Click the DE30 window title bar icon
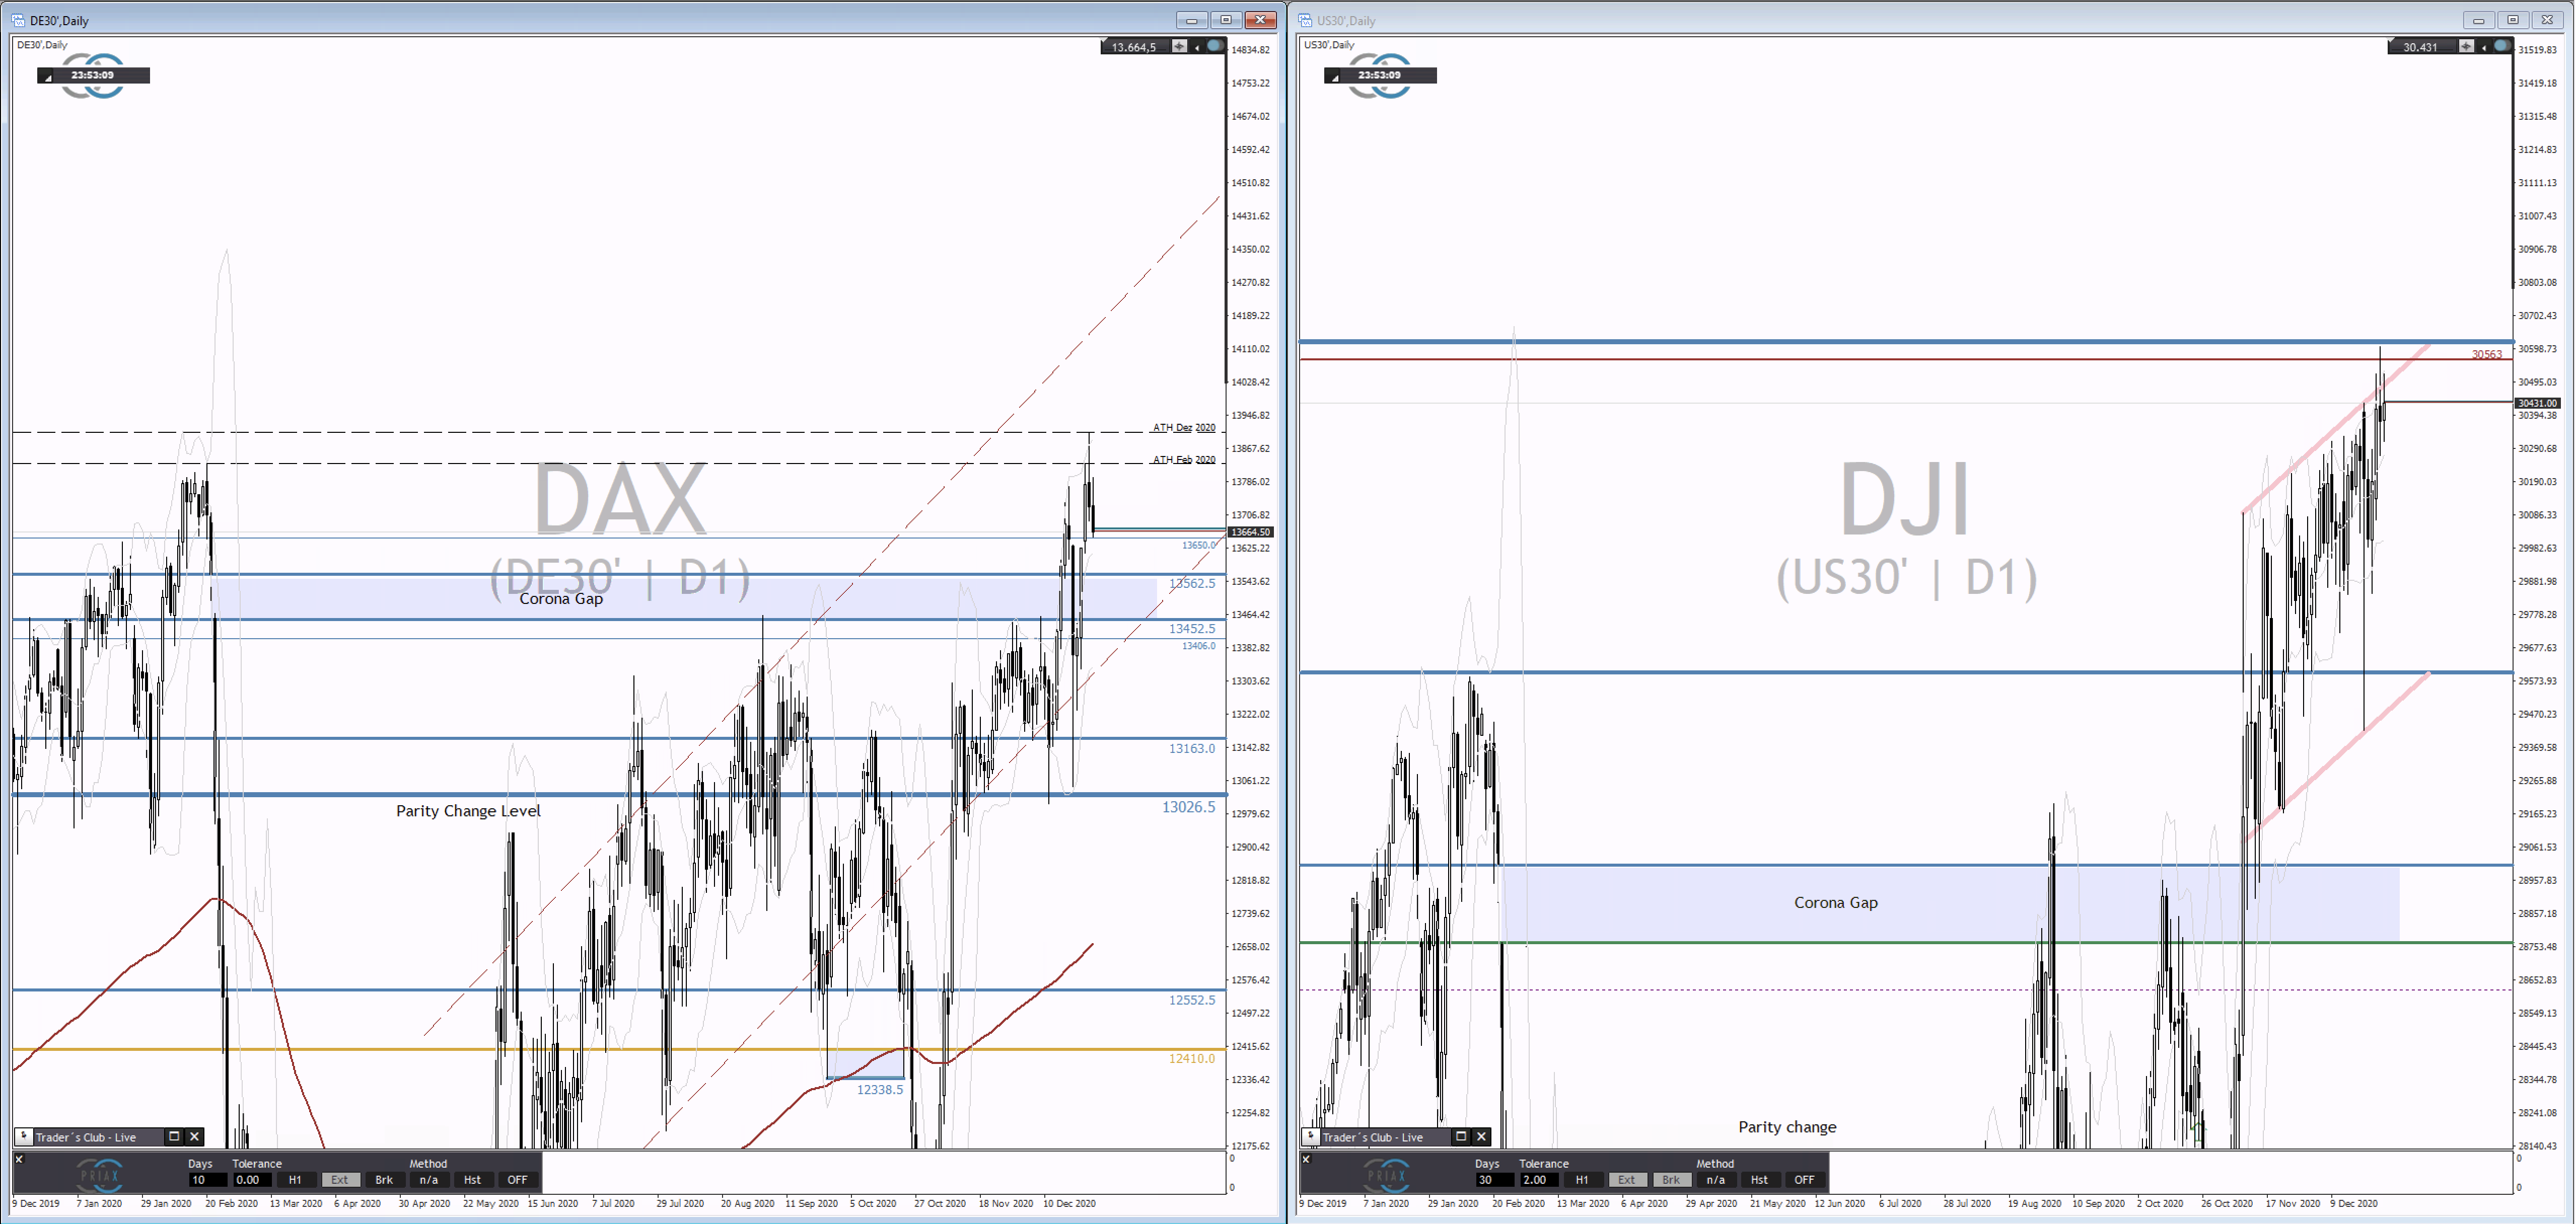 [18, 20]
